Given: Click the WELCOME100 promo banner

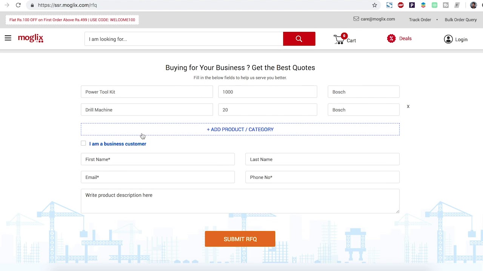Looking at the screenshot, I should tap(72, 20).
